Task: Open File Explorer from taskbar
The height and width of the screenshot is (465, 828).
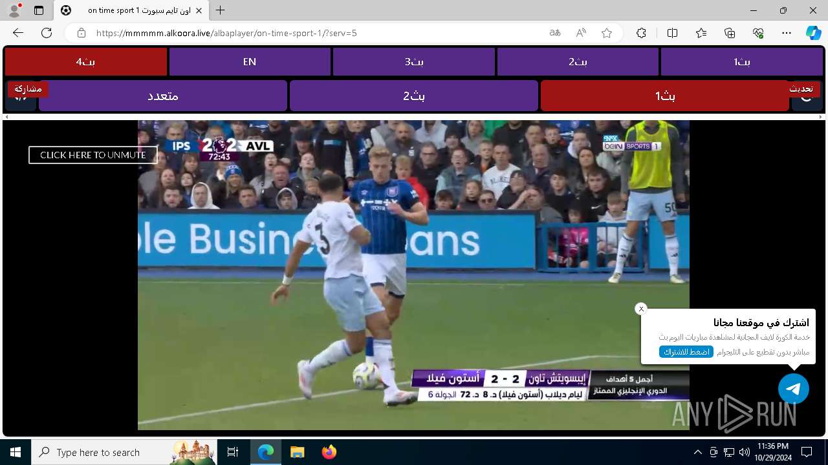Action: point(297,452)
